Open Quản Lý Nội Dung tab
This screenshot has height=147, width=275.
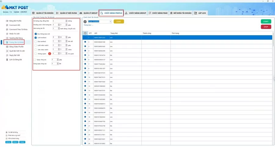click(x=67, y=13)
